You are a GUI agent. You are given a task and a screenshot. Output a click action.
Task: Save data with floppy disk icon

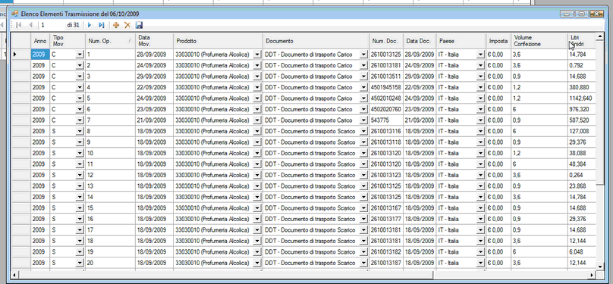[x=139, y=25]
